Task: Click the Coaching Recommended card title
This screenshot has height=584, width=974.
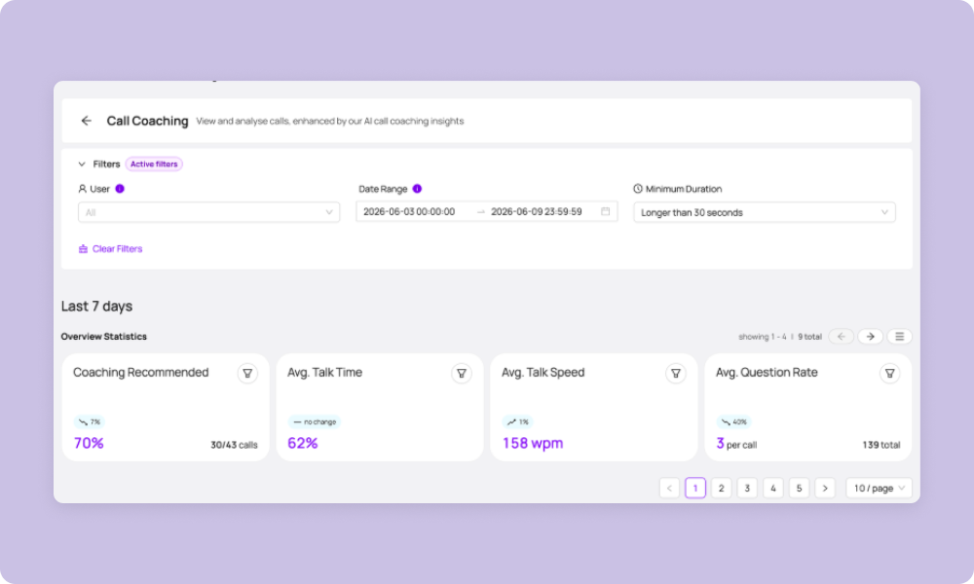Action: (x=141, y=373)
